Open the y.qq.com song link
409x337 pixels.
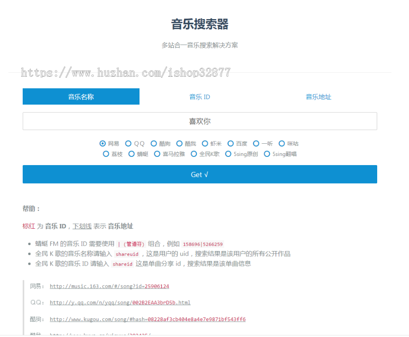(x=120, y=302)
